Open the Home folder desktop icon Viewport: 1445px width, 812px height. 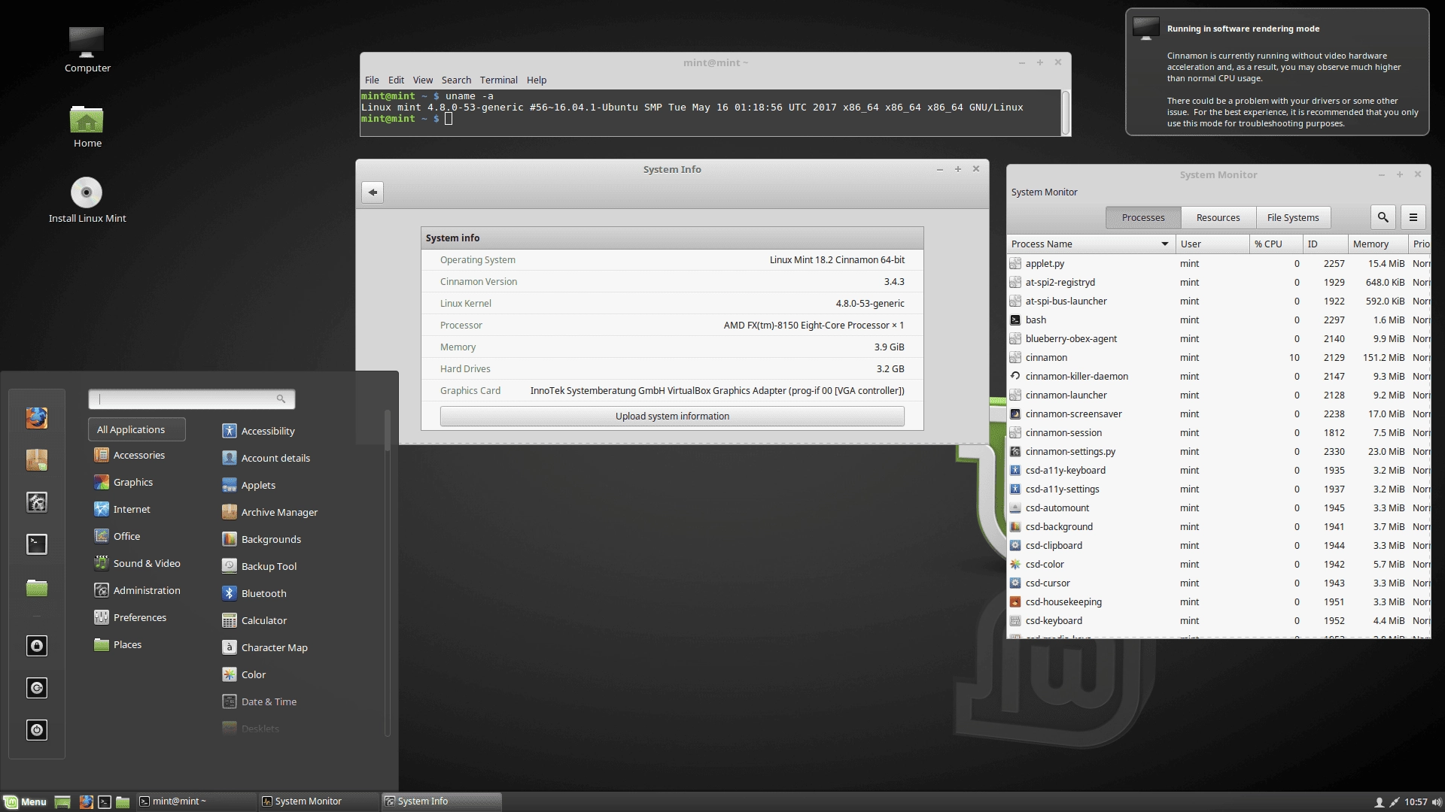(87, 126)
